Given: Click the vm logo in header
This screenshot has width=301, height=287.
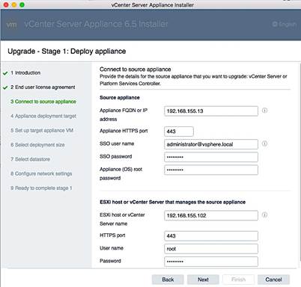Looking at the screenshot, I should coord(11,25).
